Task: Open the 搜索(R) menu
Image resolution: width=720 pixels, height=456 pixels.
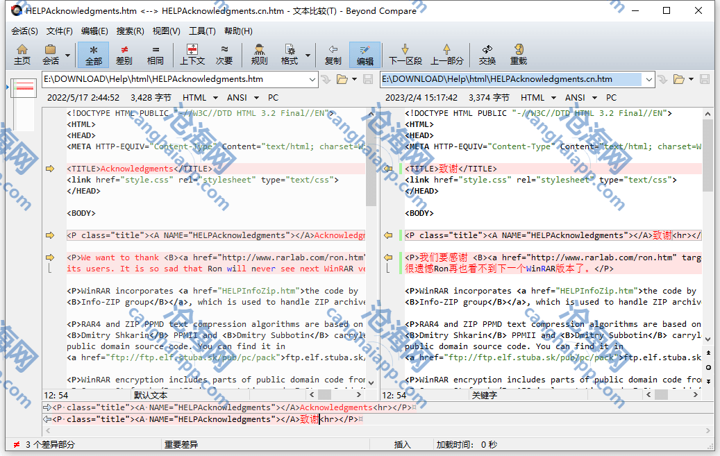Action: coord(130,31)
